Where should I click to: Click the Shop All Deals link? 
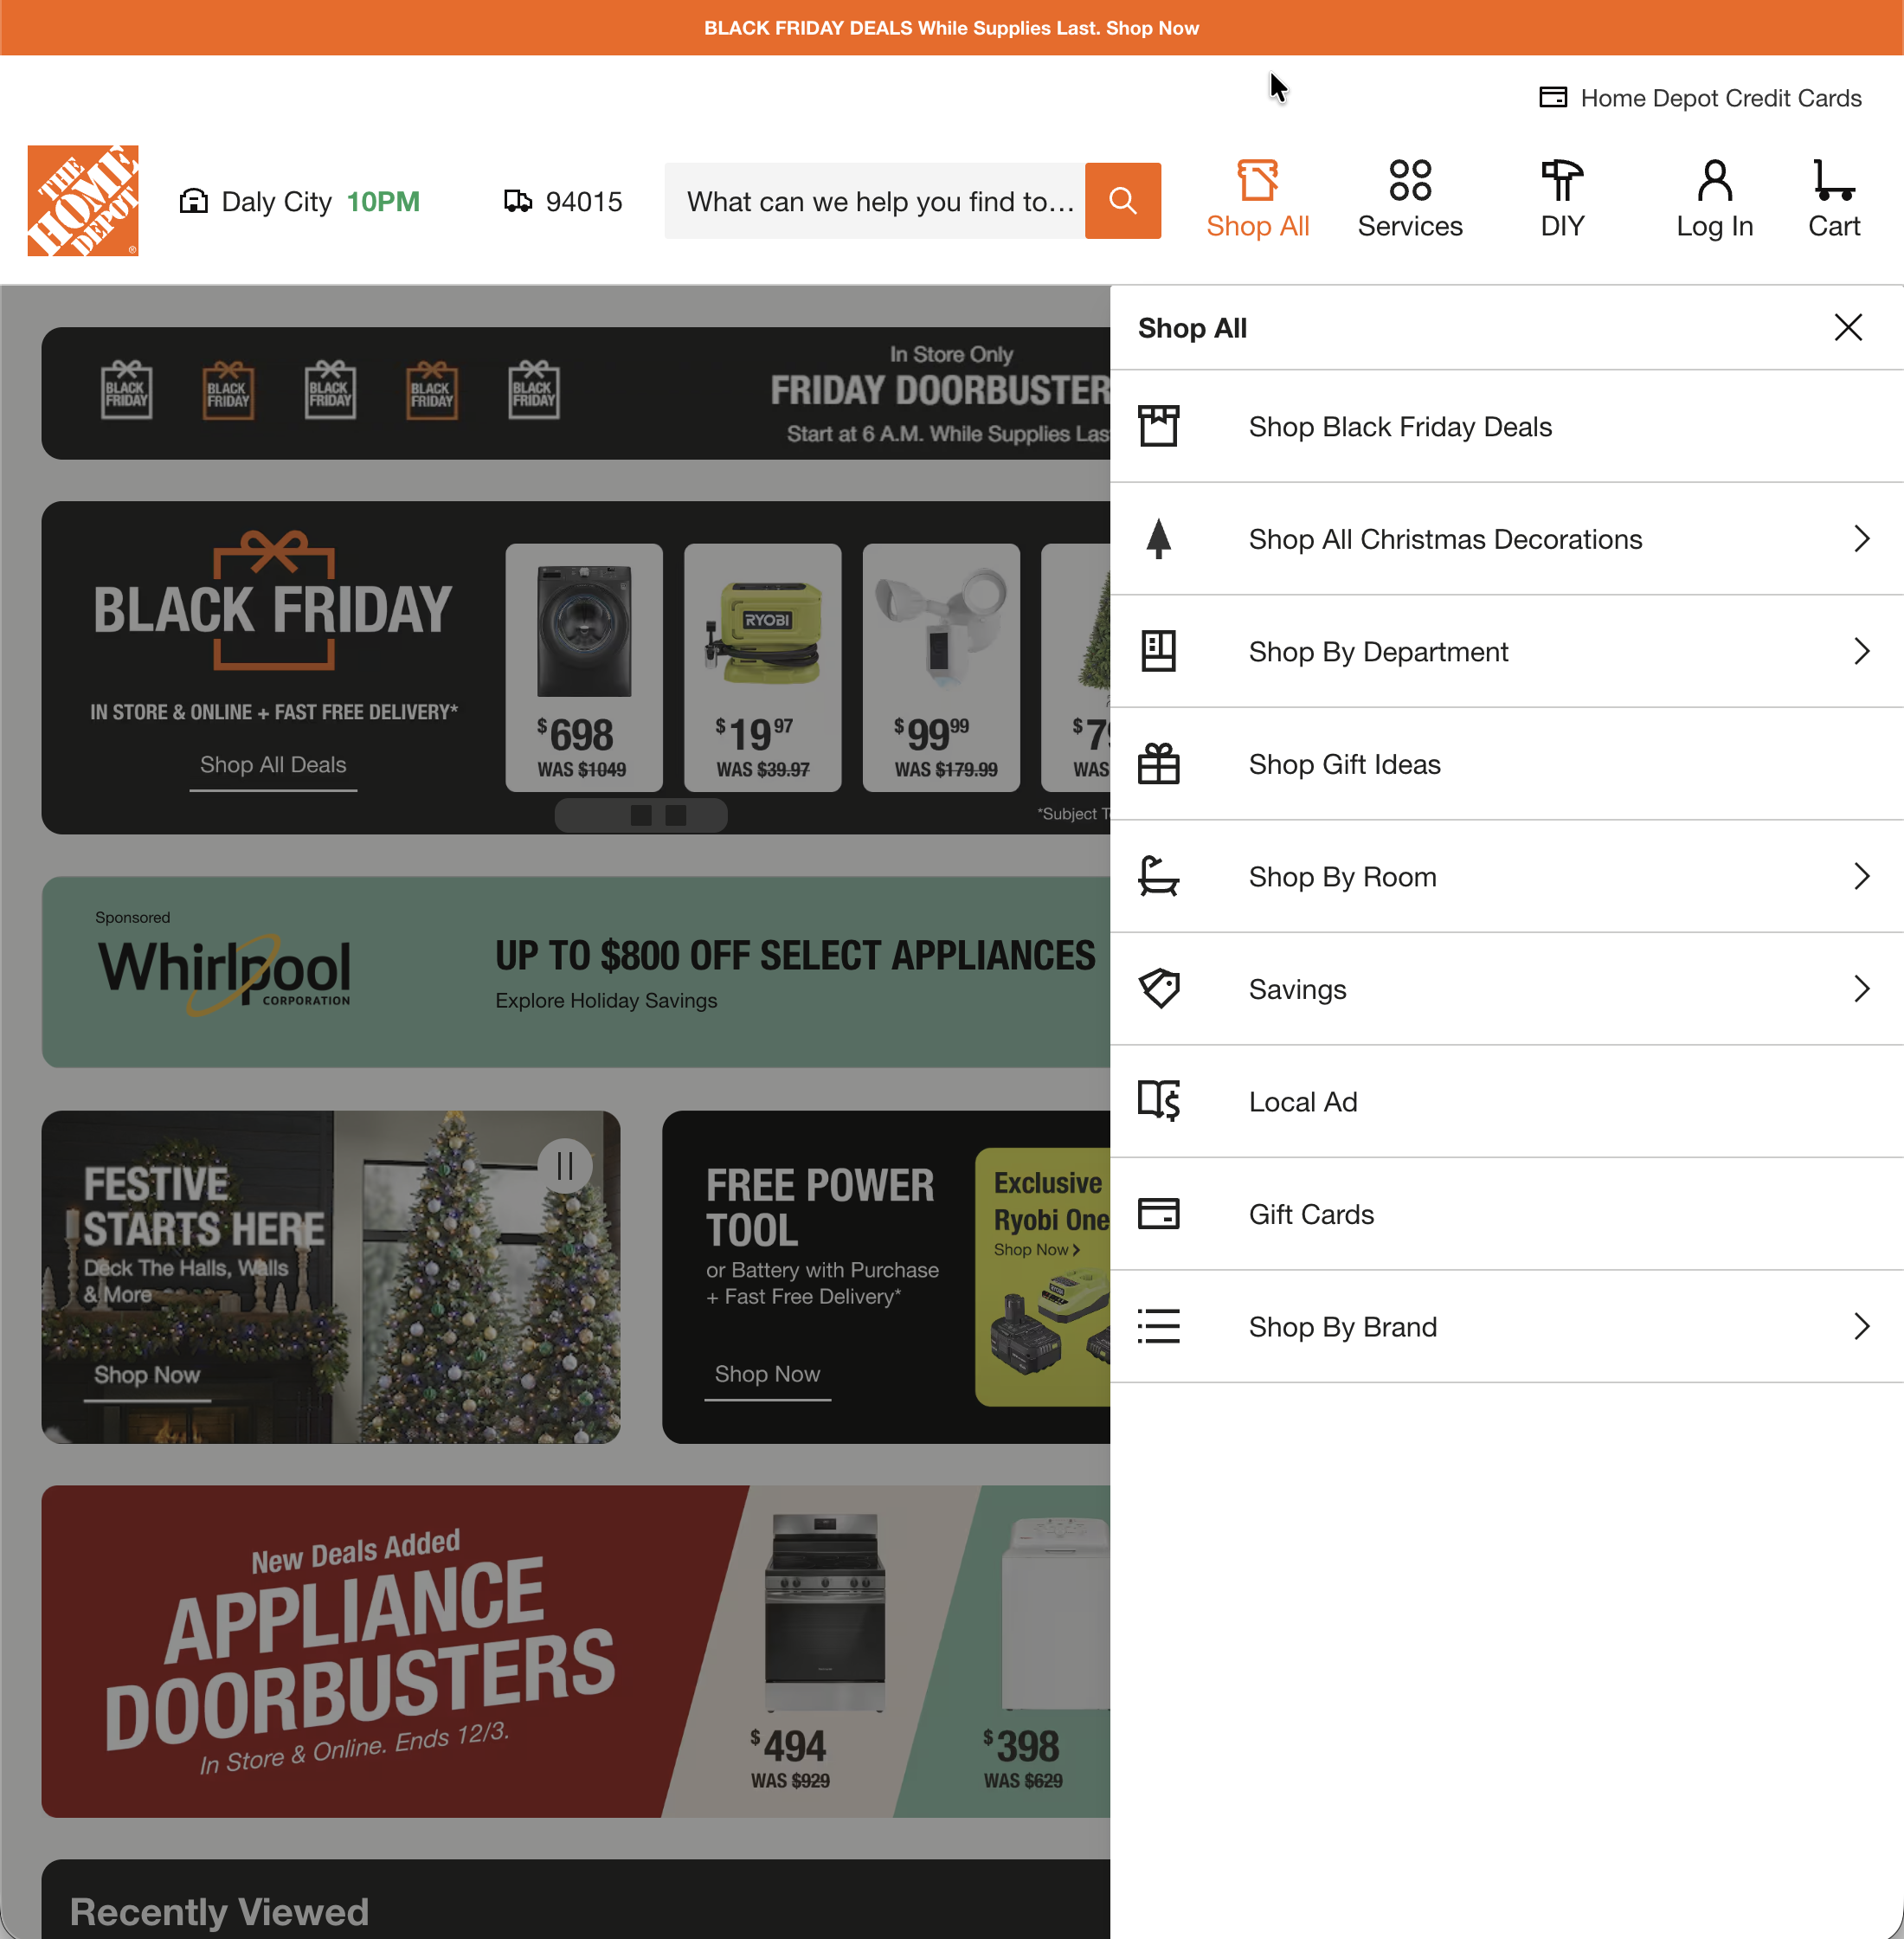[273, 765]
